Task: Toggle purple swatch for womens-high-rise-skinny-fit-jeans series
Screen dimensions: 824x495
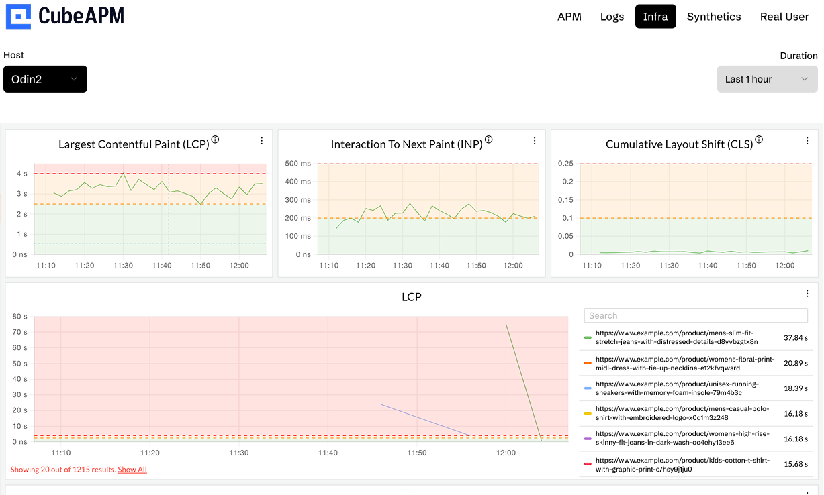Action: coord(588,439)
